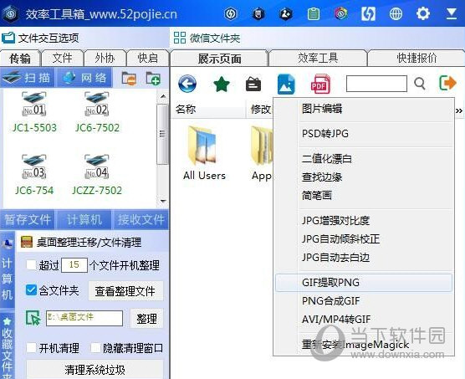The width and height of the screenshot is (465, 379).
Task: Click the file count field showing 15
Action: (74, 265)
